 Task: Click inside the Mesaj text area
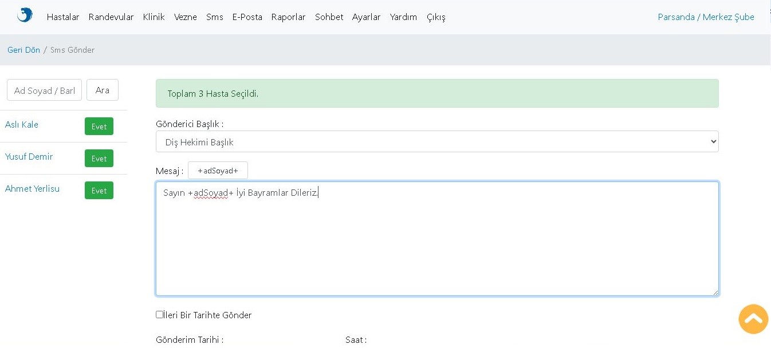coord(437,239)
